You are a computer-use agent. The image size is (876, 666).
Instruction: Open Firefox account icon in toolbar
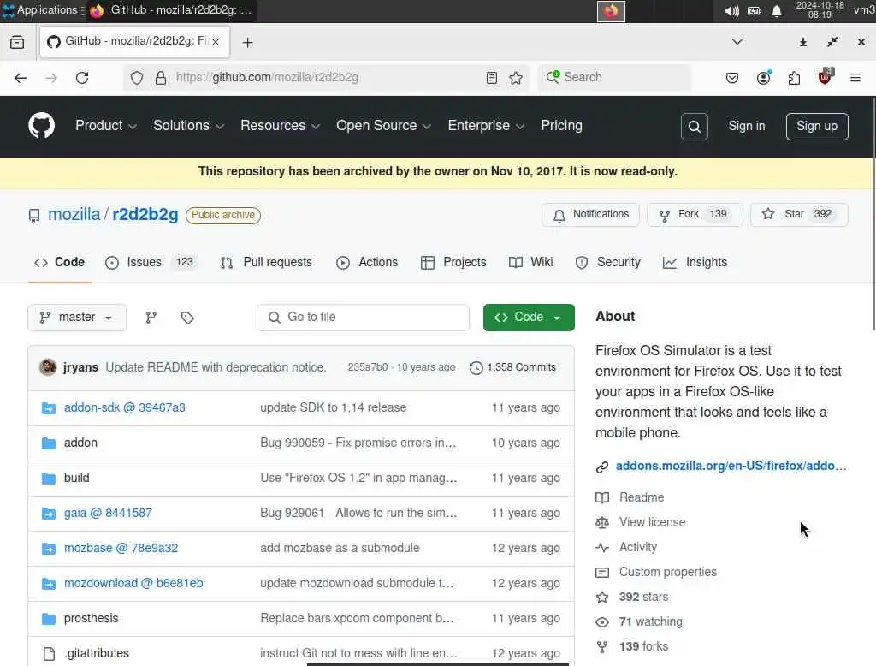pyautogui.click(x=764, y=77)
